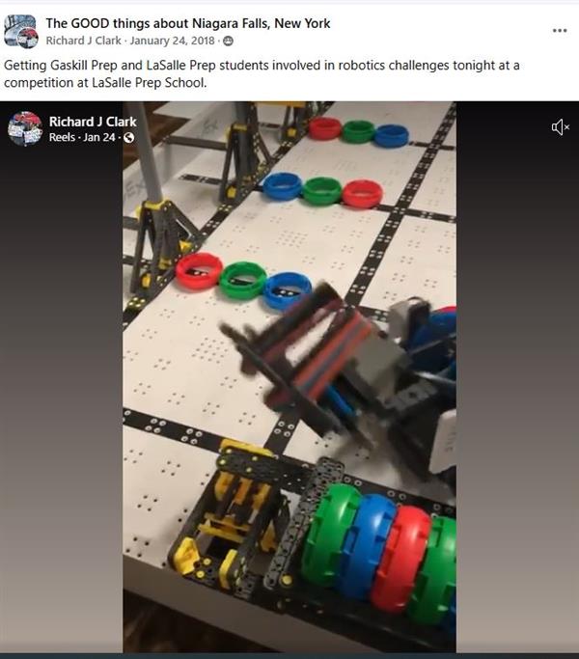Viewport: 579px width, 659px height.
Task: Open Richard J Clark's avatar on the video overlay
Action: point(25,128)
